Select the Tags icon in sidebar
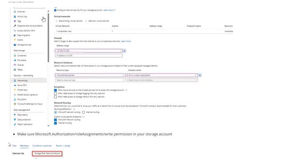284x159 pixels. [15, 21]
